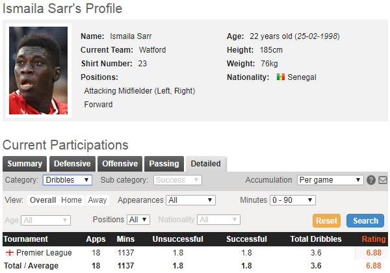
Task: Open the Positions filter dropdown
Action: tap(138, 220)
